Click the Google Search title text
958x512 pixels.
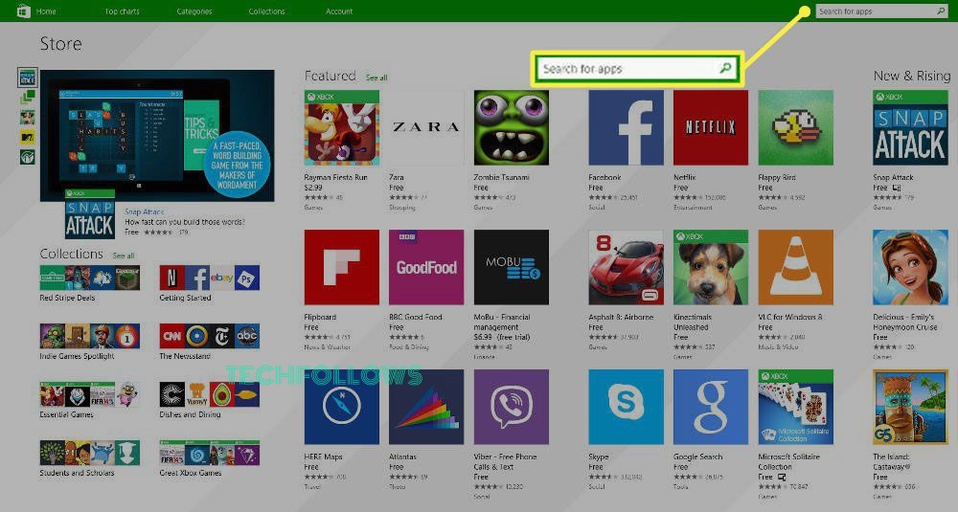point(697,456)
